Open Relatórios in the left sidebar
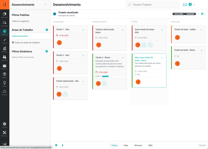Image resolution: width=208 pixels, height=149 pixels. (x=4, y=15)
